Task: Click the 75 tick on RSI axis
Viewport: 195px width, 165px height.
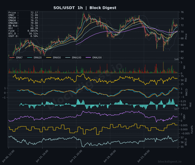Action: pos(182,76)
